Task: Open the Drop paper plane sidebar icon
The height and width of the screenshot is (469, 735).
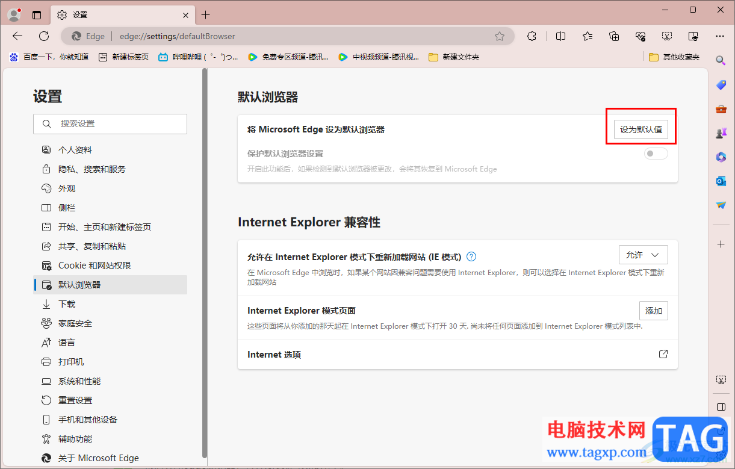Action: click(x=721, y=205)
